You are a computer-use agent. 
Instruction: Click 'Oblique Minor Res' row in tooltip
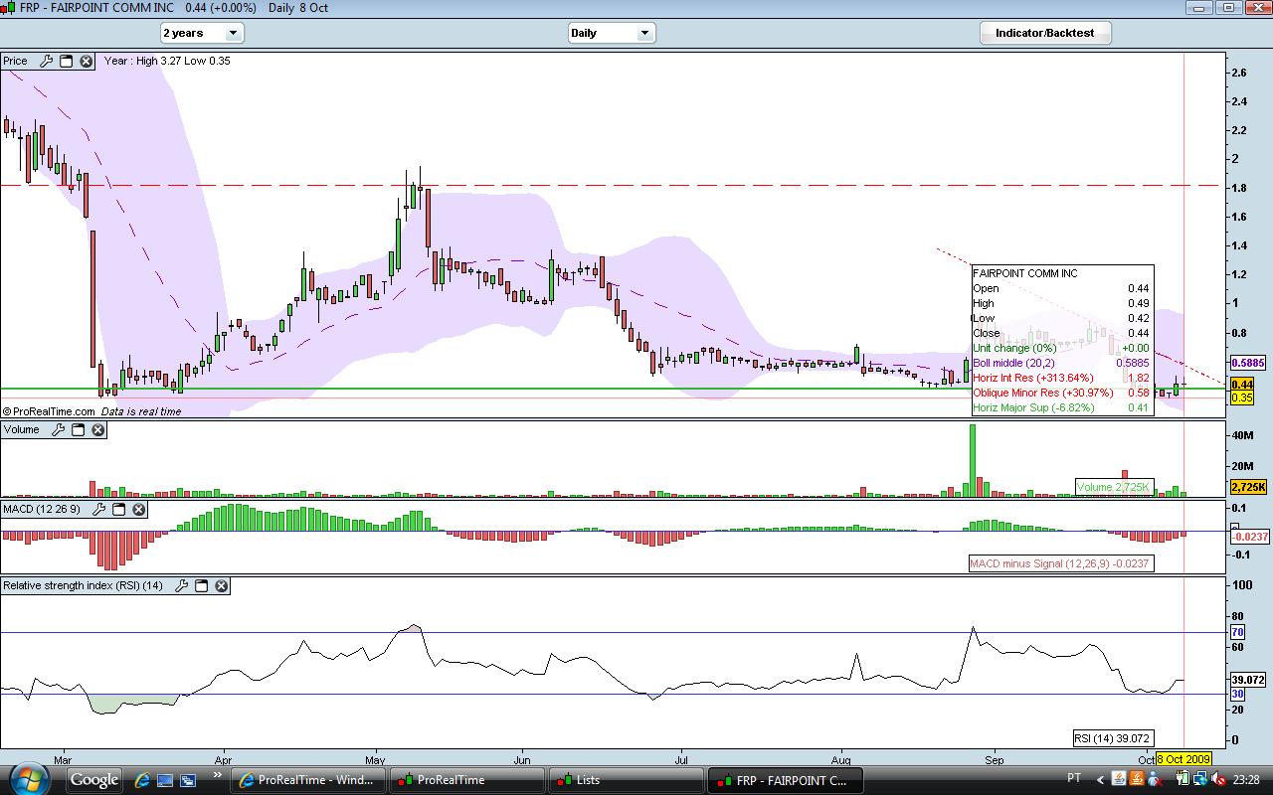pyautogui.click(x=1061, y=393)
